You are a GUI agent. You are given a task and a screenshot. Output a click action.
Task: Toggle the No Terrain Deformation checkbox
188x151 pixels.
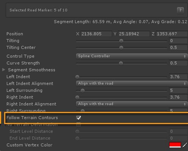(78, 125)
